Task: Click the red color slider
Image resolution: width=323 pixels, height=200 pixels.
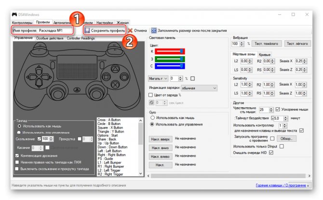Action: [170, 51]
